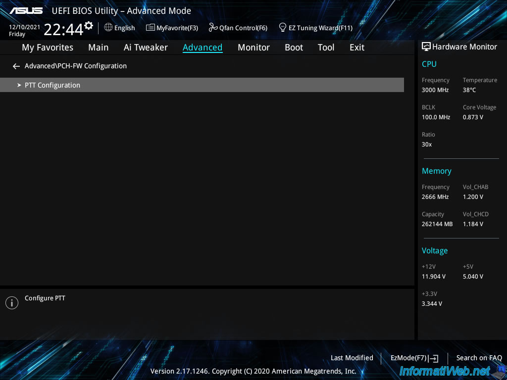Click +5V 5.040 V value
The height and width of the screenshot is (380, 507).
pyautogui.click(x=473, y=277)
